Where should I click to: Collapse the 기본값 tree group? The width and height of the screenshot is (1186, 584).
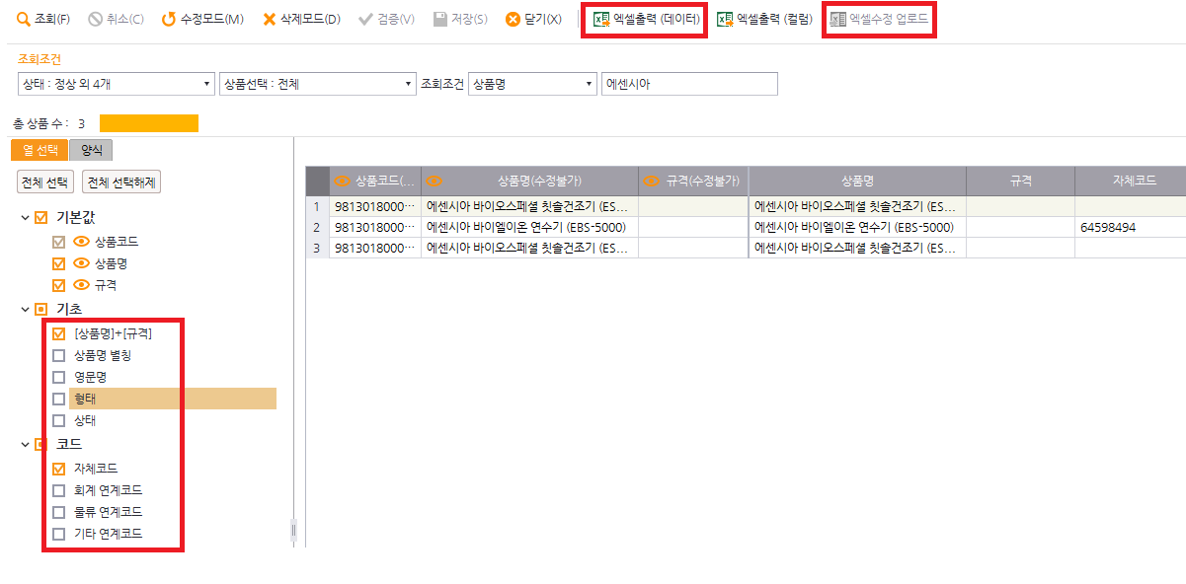[x=25, y=218]
